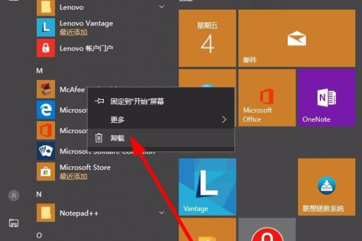Click the Lenovo Vantage list label
This screenshot has height=241, width=362.
click(86, 23)
